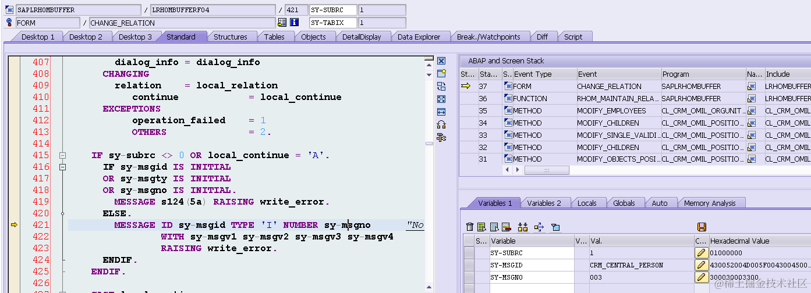Click the pencil change icon for SY-MSGID
The height and width of the screenshot is (293, 811).
701,265
